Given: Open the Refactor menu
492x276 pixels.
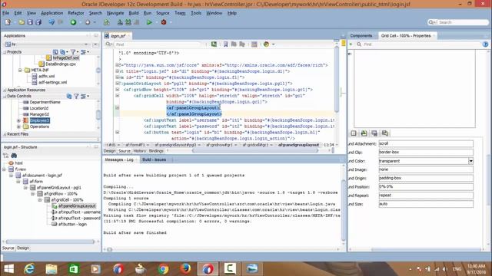Looking at the screenshot, I should coord(76,13).
